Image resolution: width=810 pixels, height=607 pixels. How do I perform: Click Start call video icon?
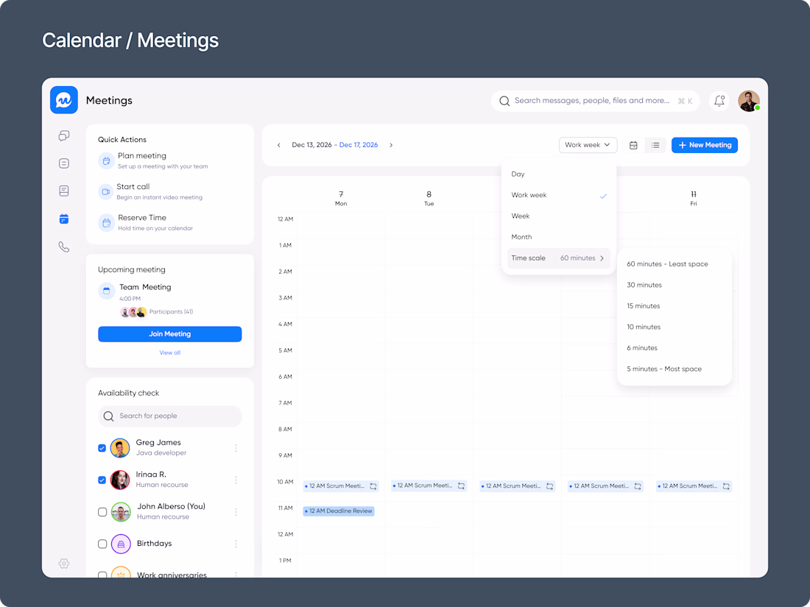106,192
